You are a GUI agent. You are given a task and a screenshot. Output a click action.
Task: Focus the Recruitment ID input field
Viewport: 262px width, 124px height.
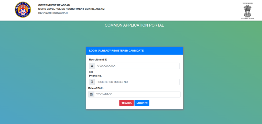pyautogui.click(x=137, y=66)
